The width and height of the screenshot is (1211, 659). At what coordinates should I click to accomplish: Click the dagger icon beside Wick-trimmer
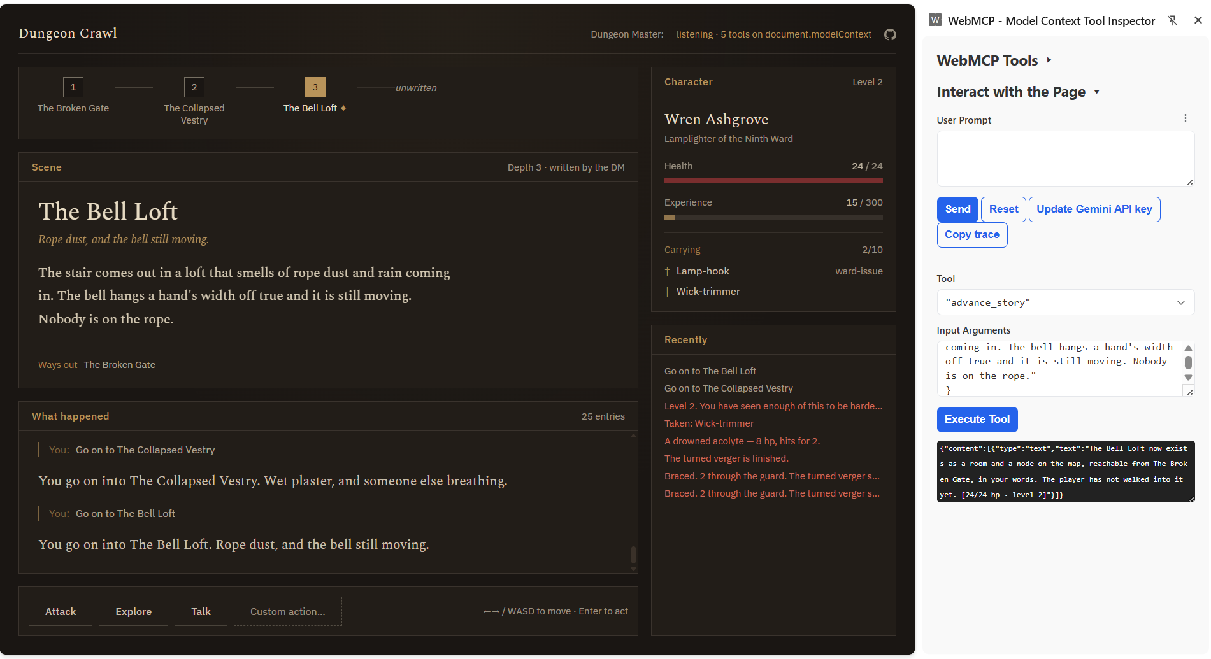[667, 292]
